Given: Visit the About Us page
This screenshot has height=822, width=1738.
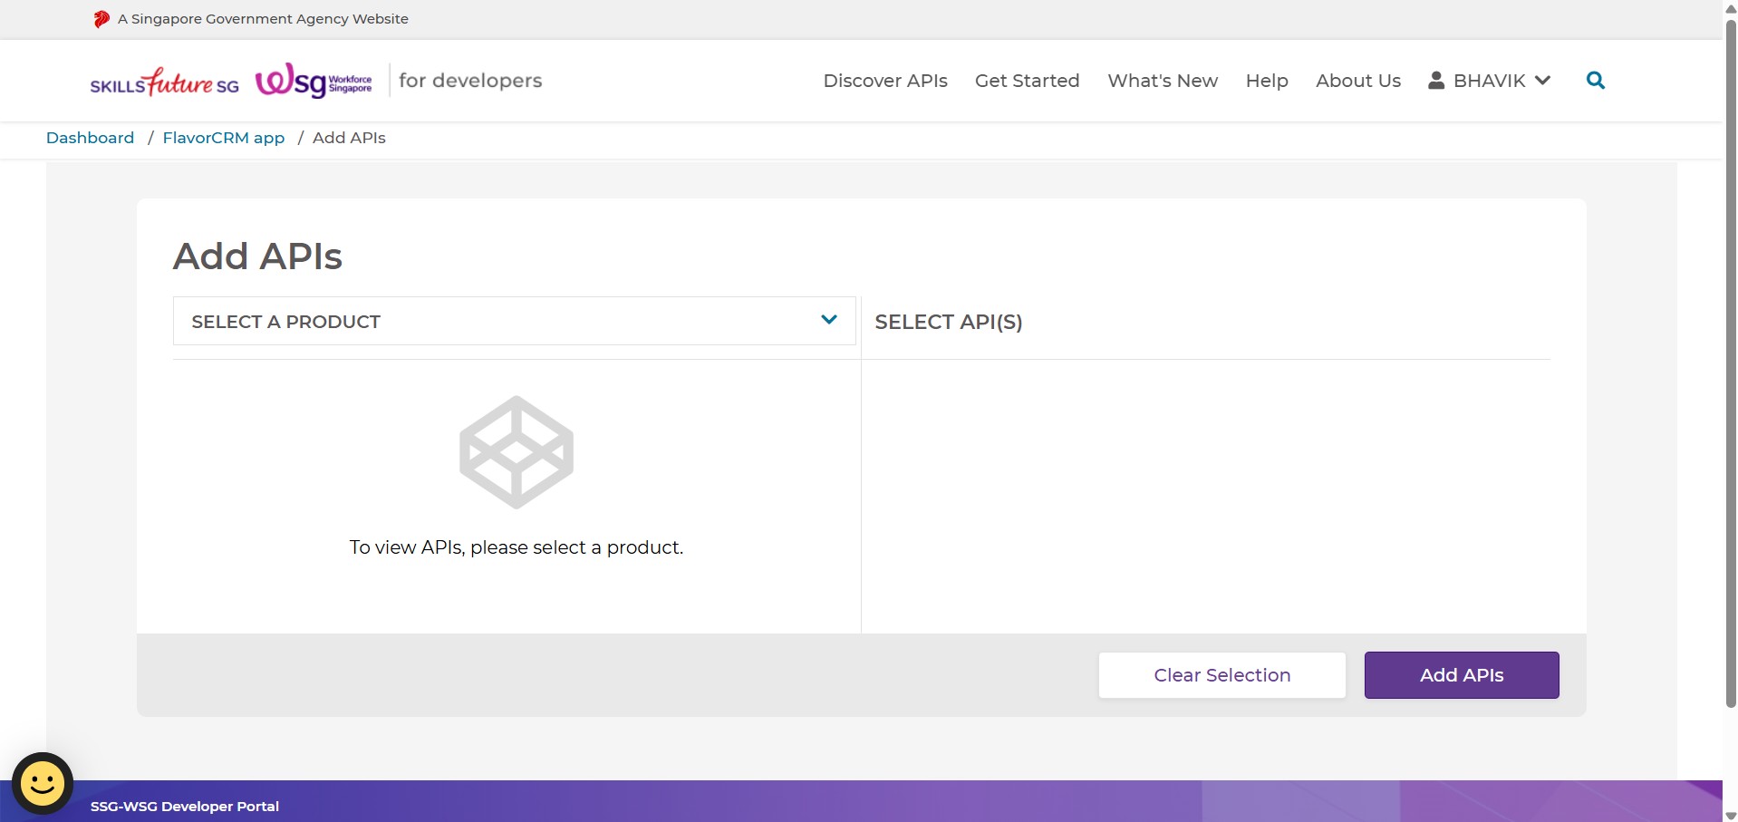Looking at the screenshot, I should [1357, 81].
